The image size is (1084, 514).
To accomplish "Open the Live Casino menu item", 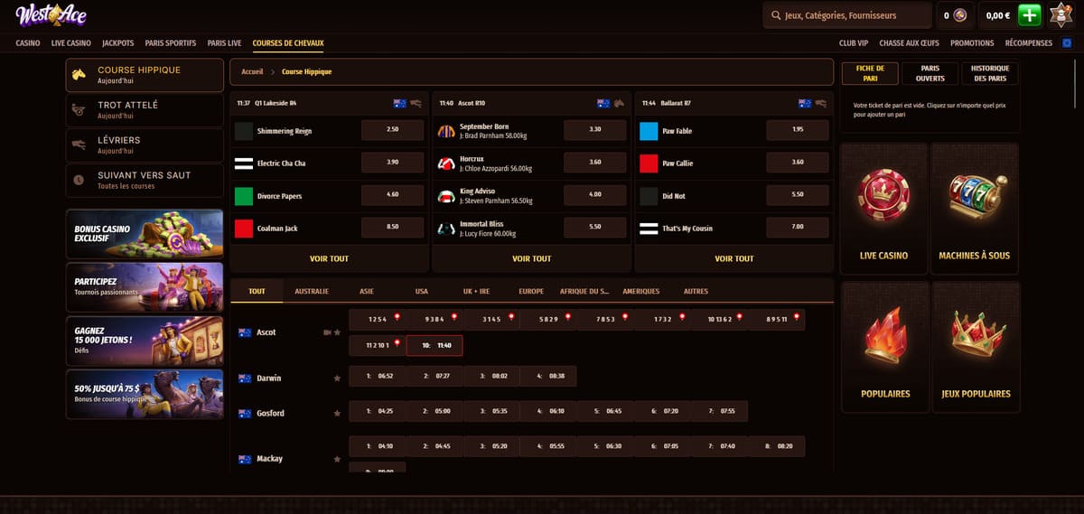I will click(x=71, y=42).
